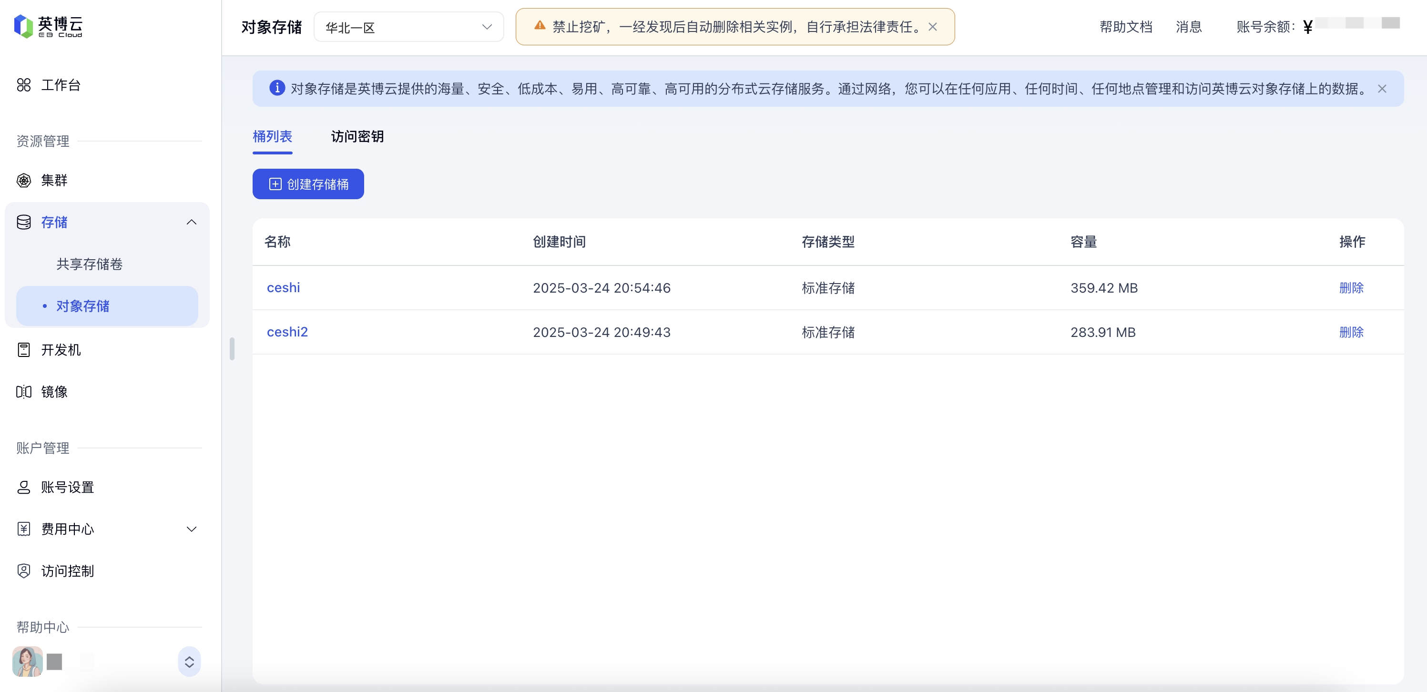
Task: Open the 工作台 workbench icon
Action: (x=24, y=85)
